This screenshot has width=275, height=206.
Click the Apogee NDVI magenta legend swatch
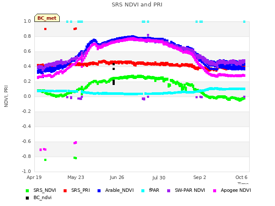coord(214,191)
